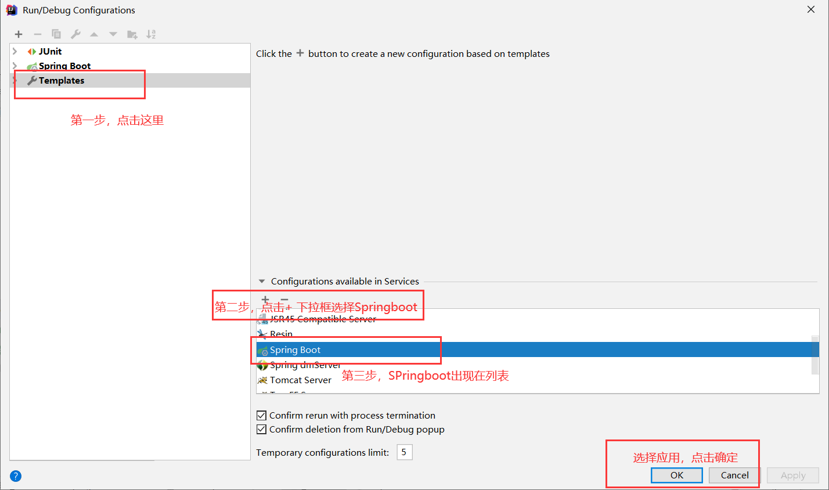Viewport: 829px width, 490px height.
Task: Select the Templates tree item
Action: 130,80
